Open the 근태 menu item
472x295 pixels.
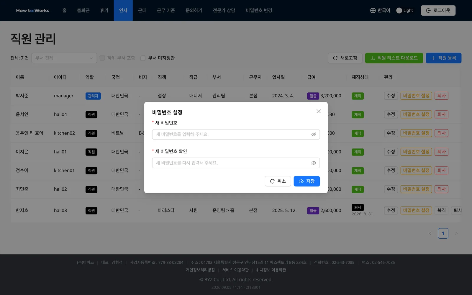click(x=142, y=11)
